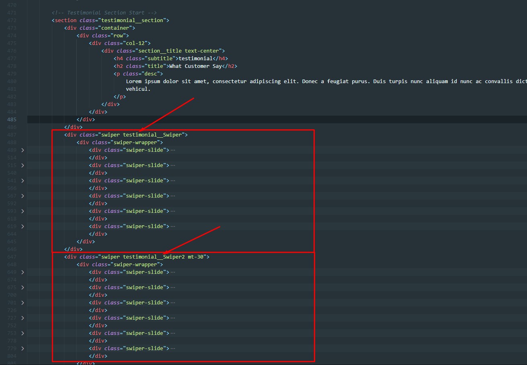This screenshot has width=527, height=365.
Task: Click the fold ellipsis on line 753
Action: click(x=173, y=333)
